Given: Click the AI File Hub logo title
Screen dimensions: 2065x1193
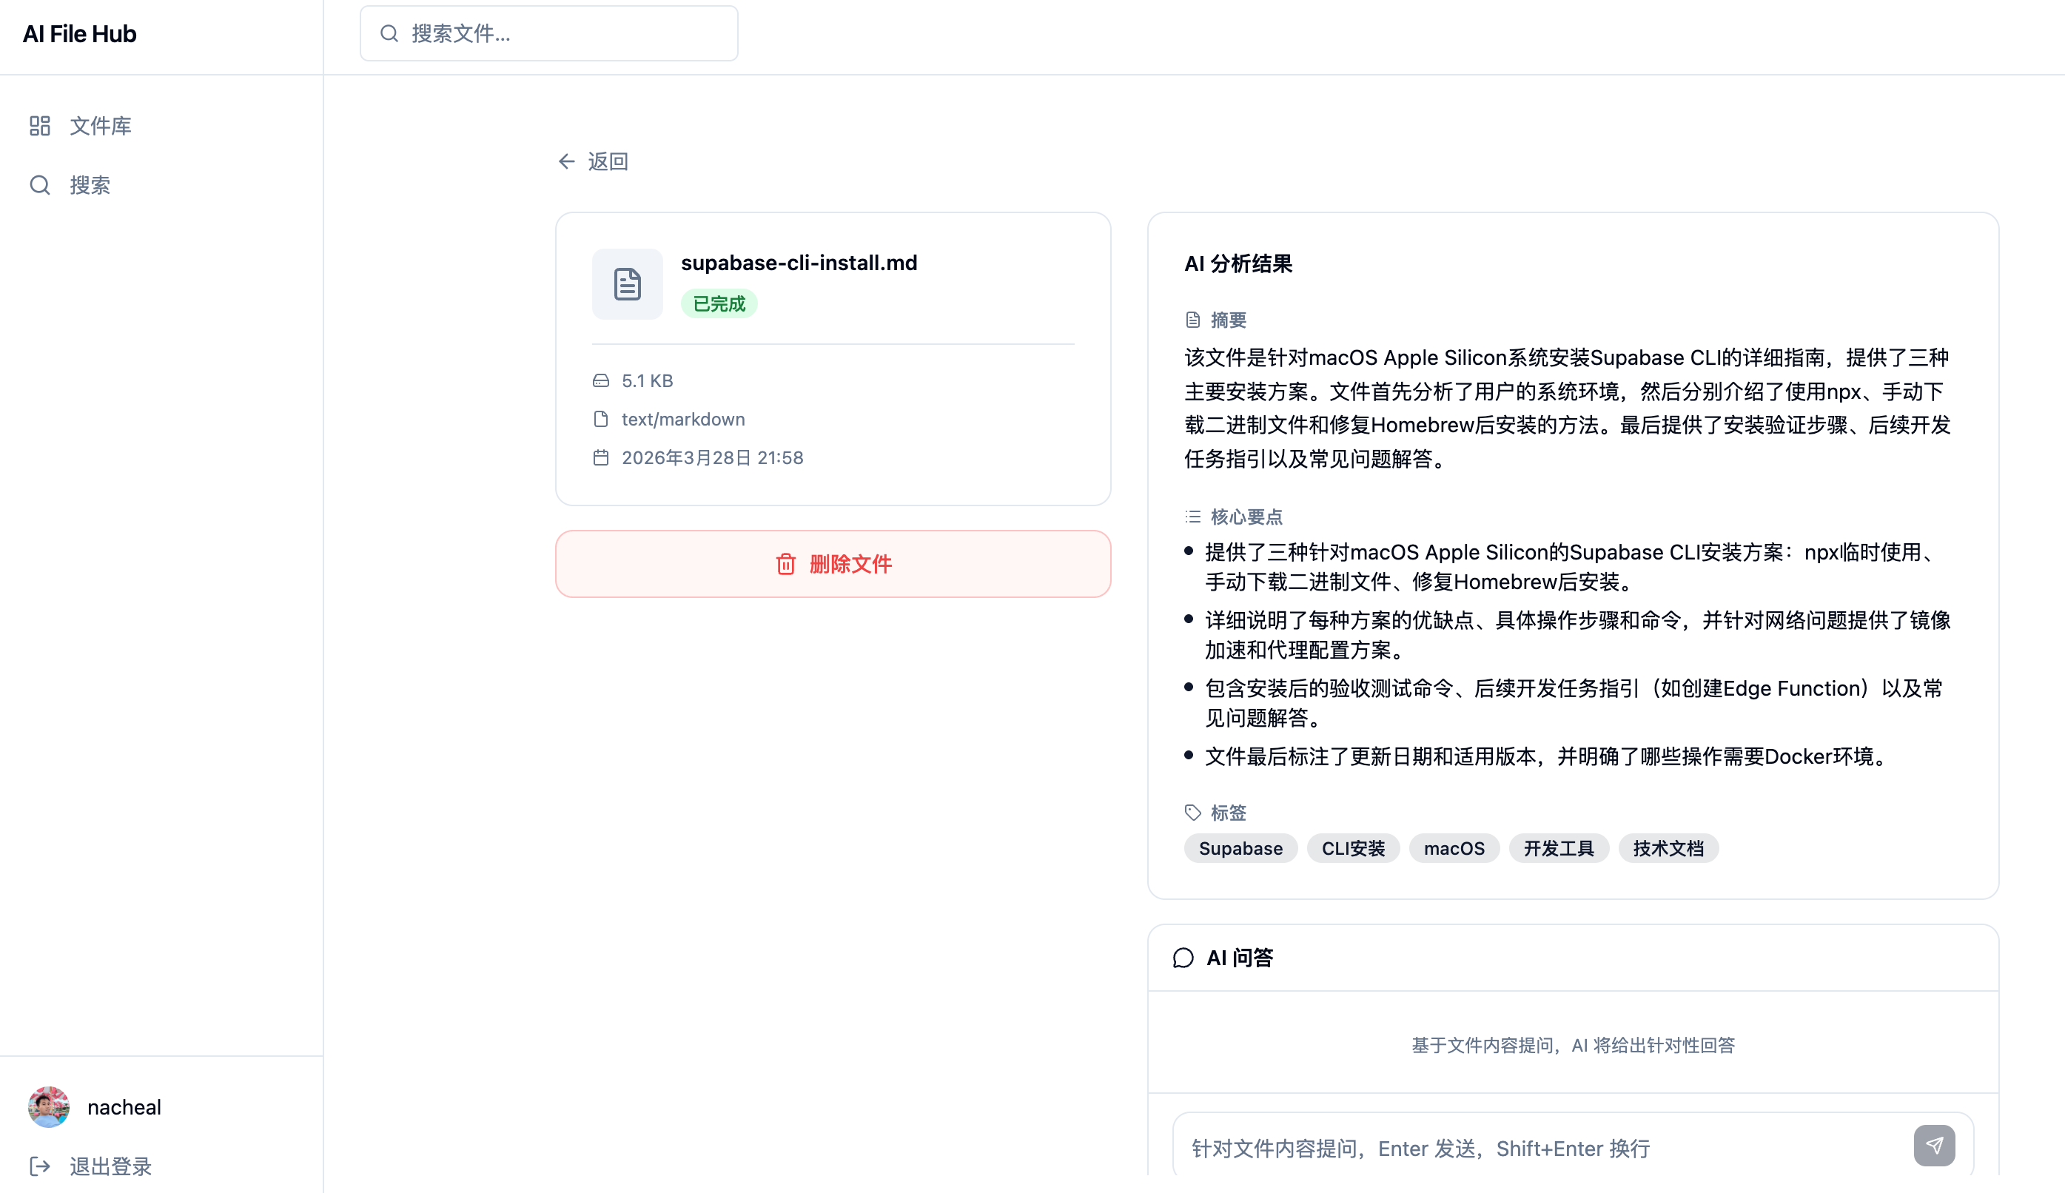Looking at the screenshot, I should click(79, 33).
